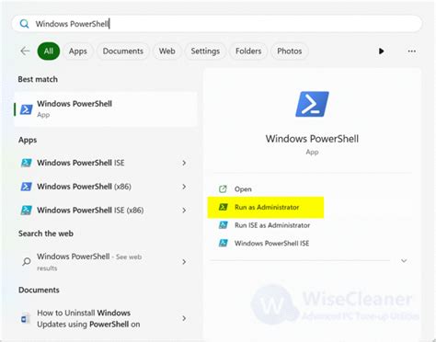Image resolution: width=436 pixels, height=342 pixels.
Task: Click the Best match heading
Action: 38,79
